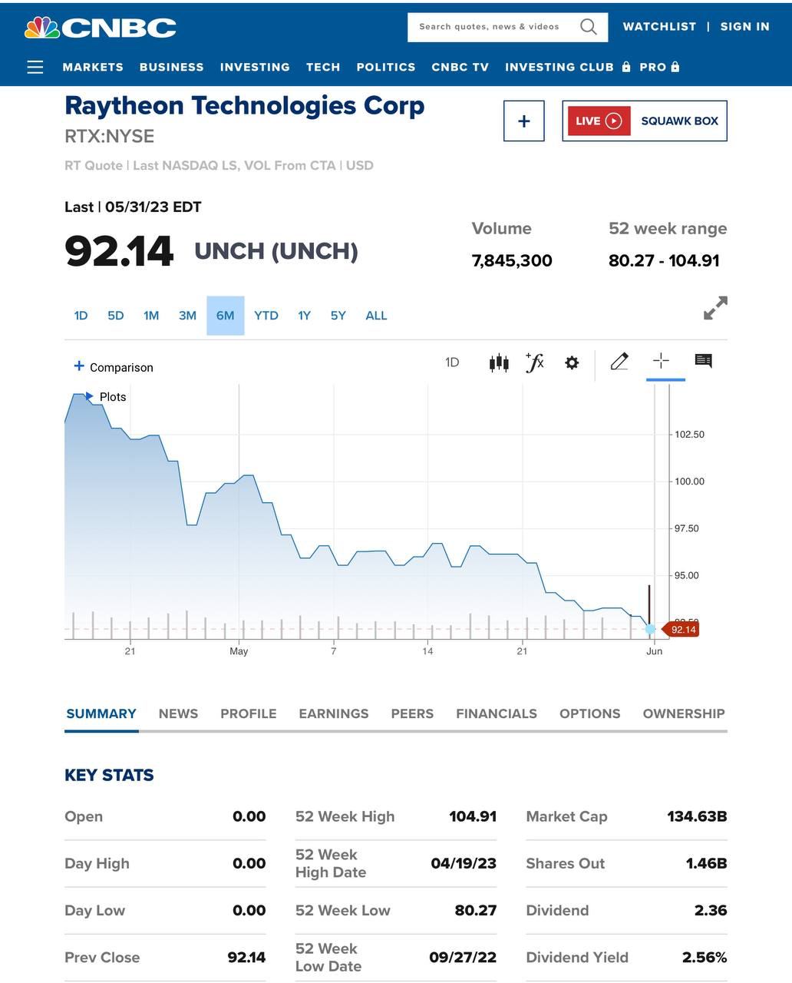
Task: Select the pencil drawing tool
Action: 619,361
